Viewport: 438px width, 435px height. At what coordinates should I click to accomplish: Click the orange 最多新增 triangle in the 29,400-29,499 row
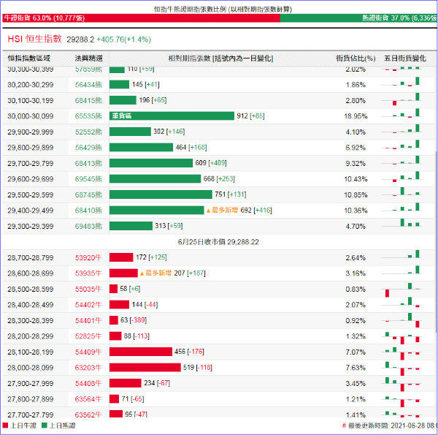pyautogui.click(x=208, y=211)
